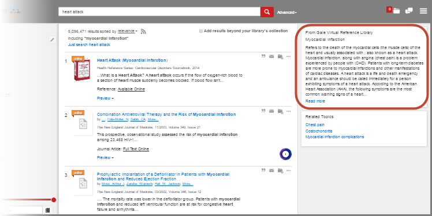Click More authors link in result 3

pyautogui.click(x=188, y=184)
